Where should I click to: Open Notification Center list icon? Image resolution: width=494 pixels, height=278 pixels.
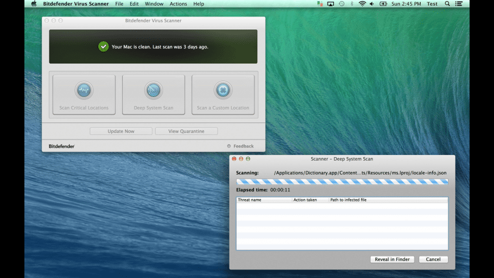[x=459, y=4]
